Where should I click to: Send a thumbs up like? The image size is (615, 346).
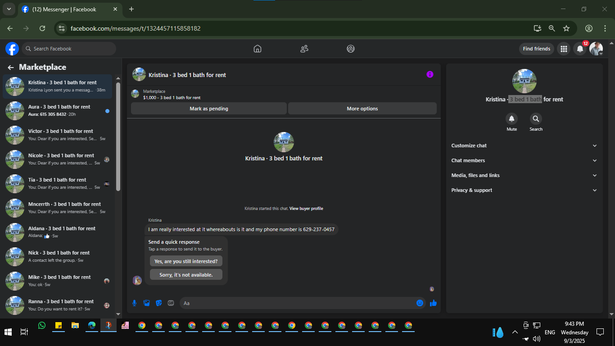tap(433, 303)
